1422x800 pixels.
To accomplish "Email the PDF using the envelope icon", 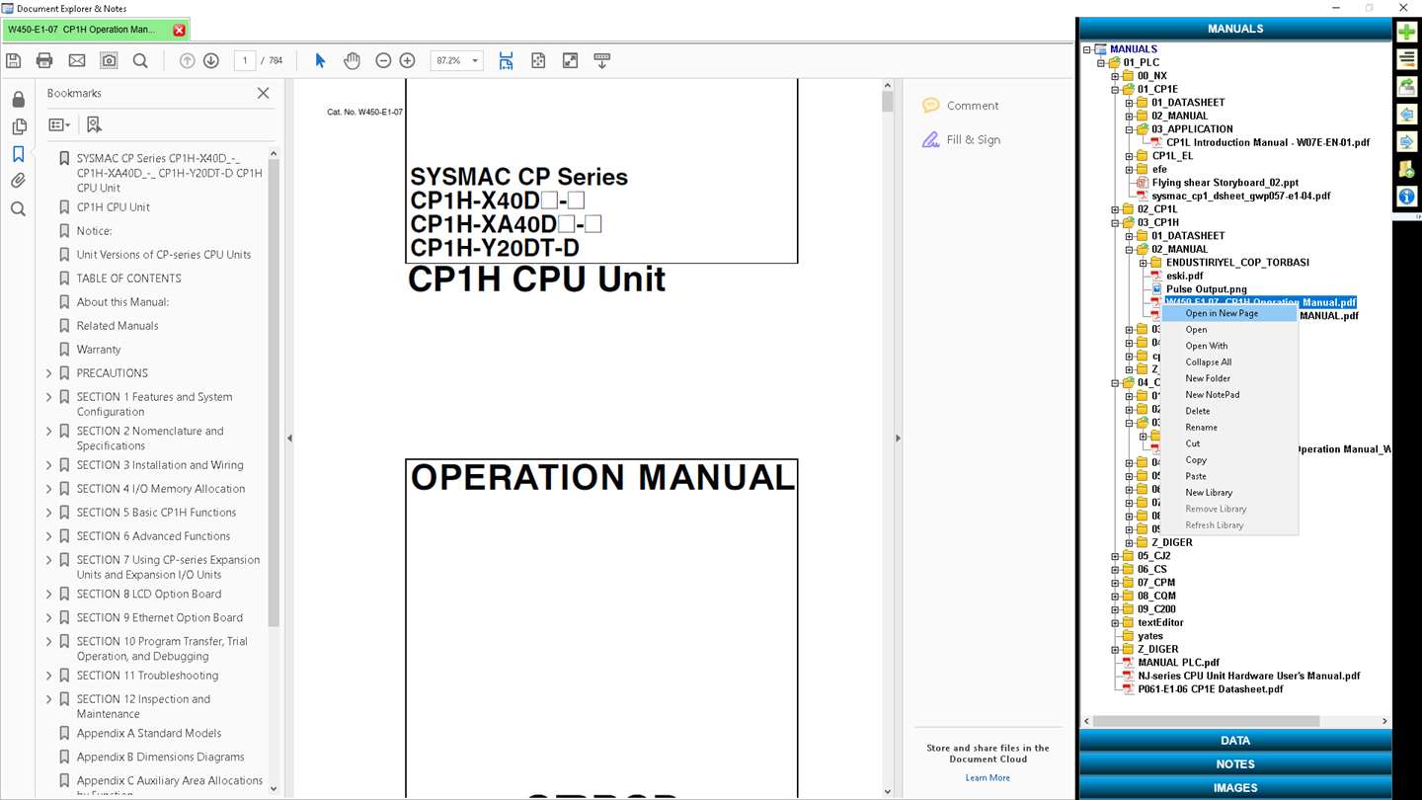I will pos(77,60).
